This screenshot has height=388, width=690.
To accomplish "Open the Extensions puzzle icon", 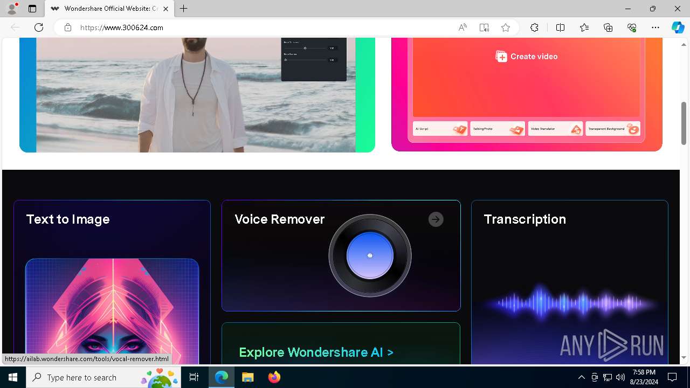I will click(x=534, y=27).
